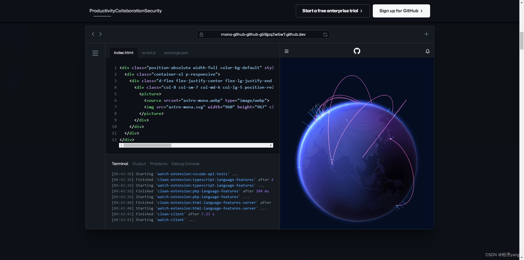The height and width of the screenshot is (260, 524).
Task: Click the img src astro-mona.svg line
Action: click(209, 107)
